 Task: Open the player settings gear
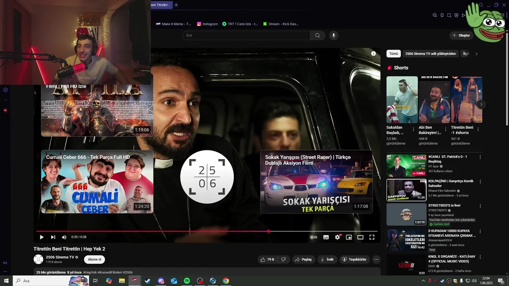[337, 237]
